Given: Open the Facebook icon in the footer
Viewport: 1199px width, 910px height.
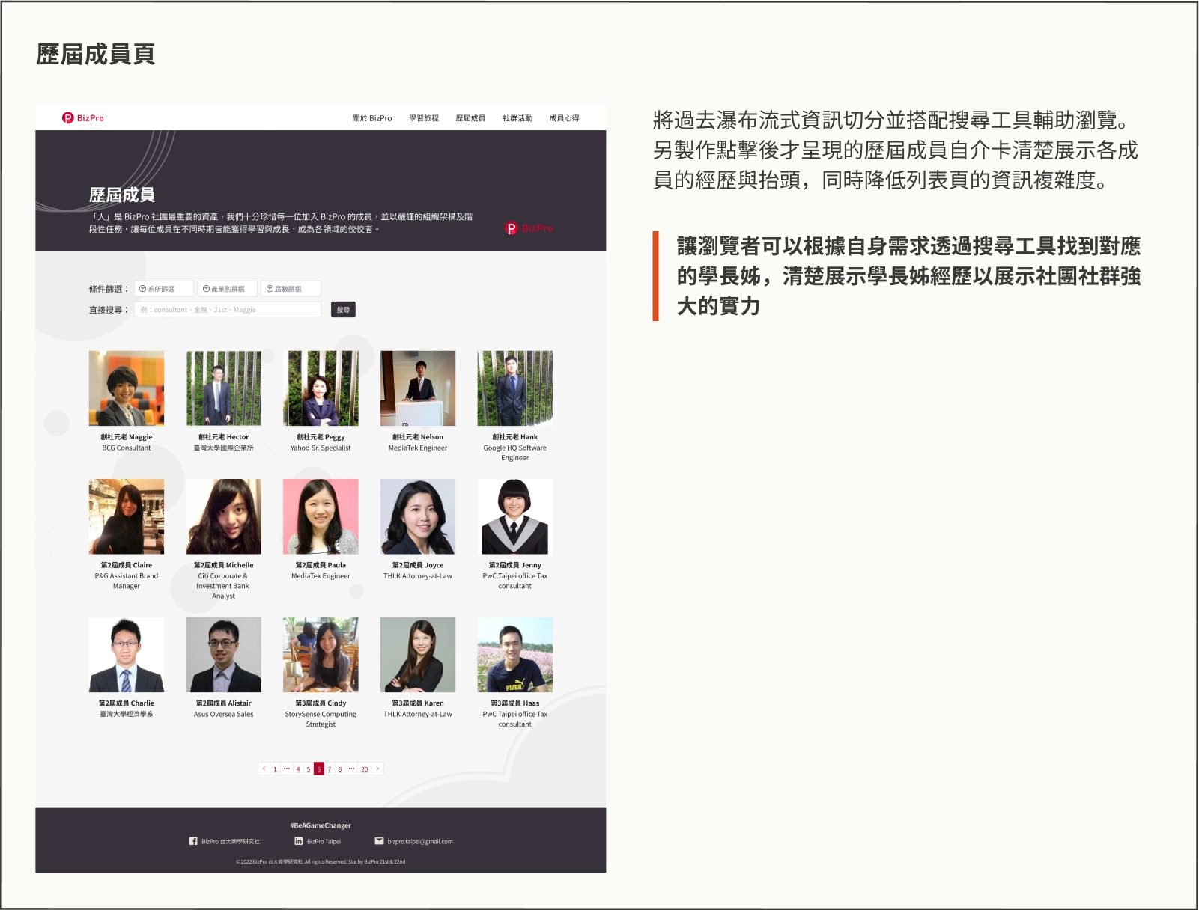Looking at the screenshot, I should pos(193,841).
